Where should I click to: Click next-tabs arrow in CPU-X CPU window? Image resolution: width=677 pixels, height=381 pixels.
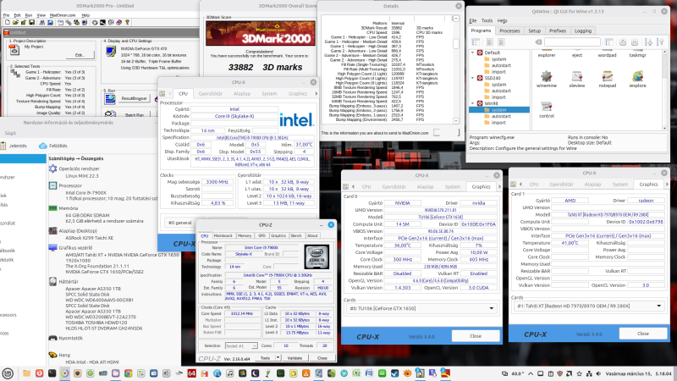tap(316, 93)
